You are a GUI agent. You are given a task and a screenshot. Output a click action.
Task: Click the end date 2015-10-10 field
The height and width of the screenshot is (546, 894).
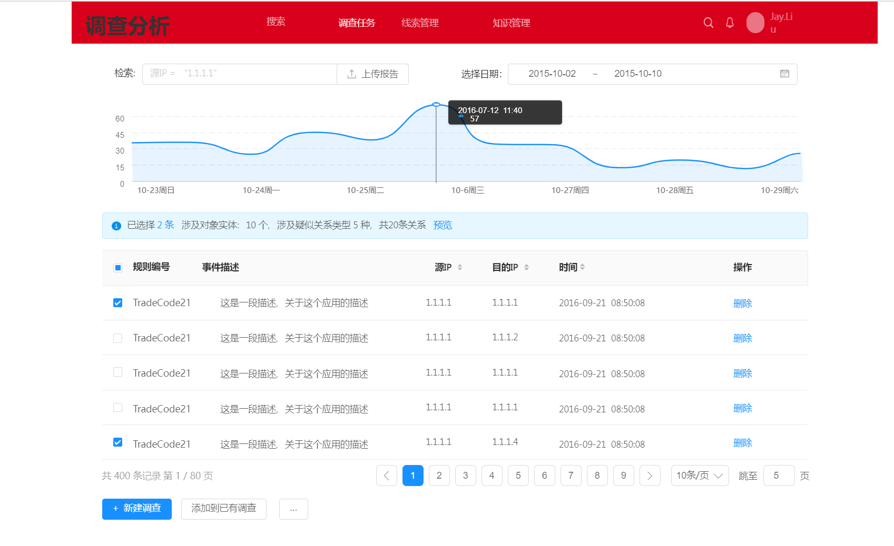click(638, 74)
